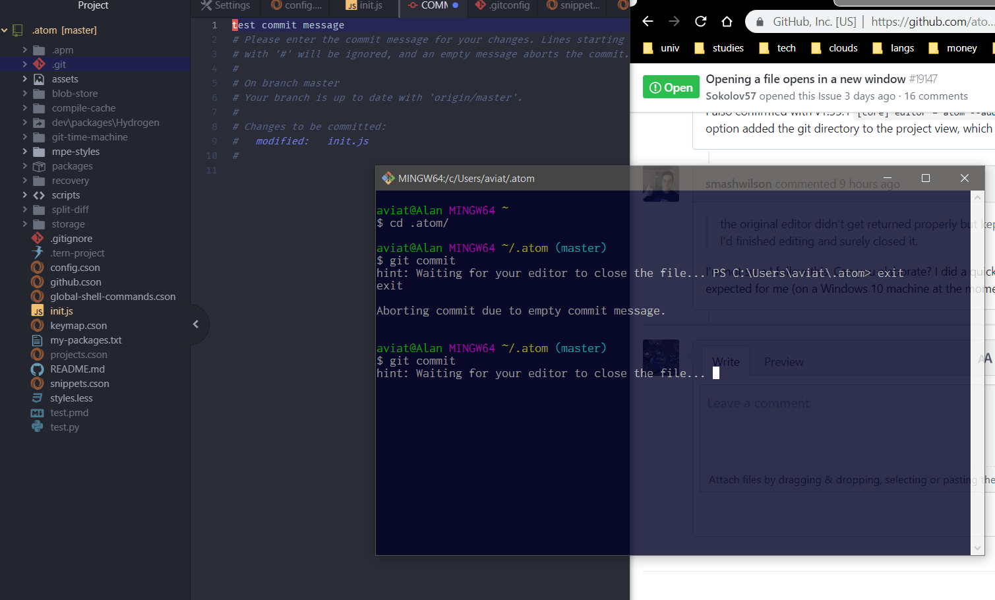Click the browser back arrow icon
The height and width of the screenshot is (600, 995).
click(648, 22)
